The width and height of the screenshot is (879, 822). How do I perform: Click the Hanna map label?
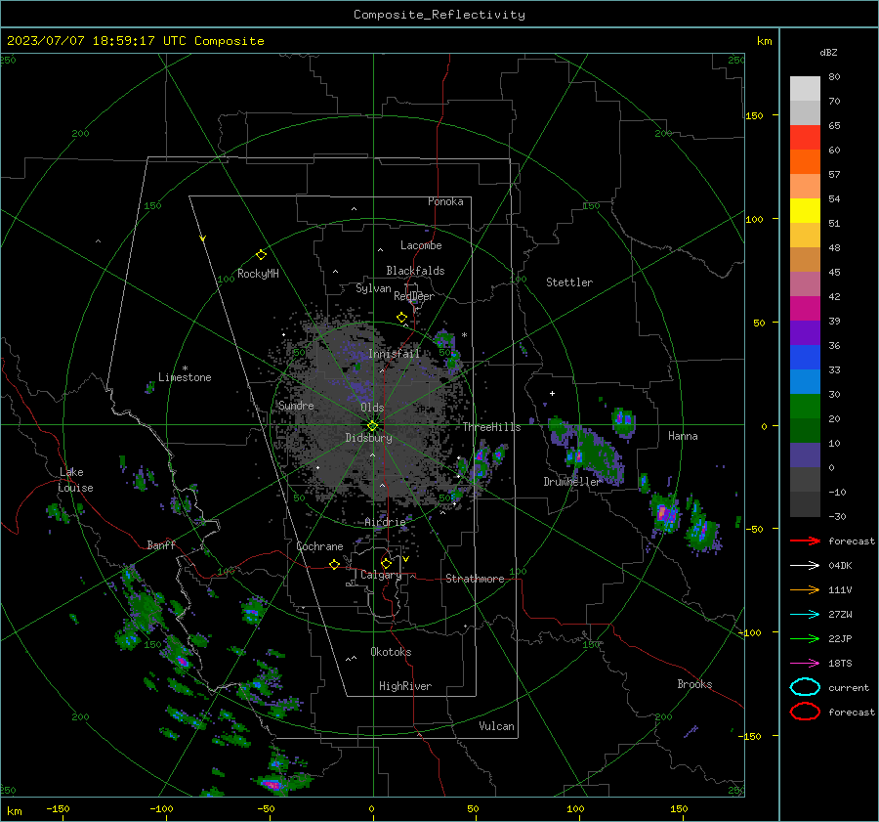(x=683, y=436)
